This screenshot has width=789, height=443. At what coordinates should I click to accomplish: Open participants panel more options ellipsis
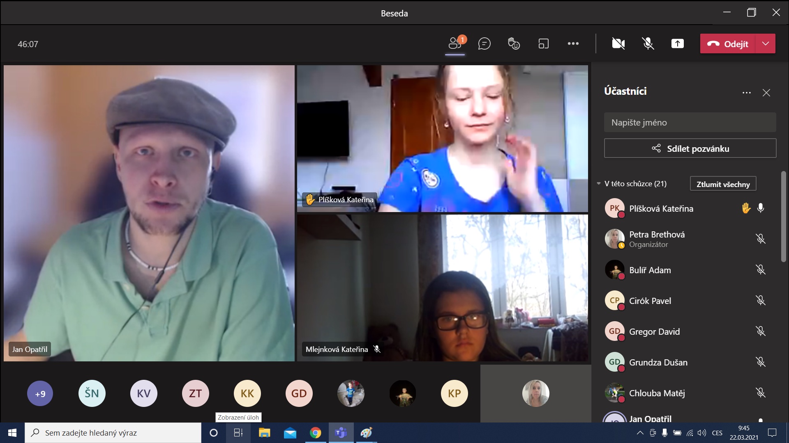(x=746, y=93)
